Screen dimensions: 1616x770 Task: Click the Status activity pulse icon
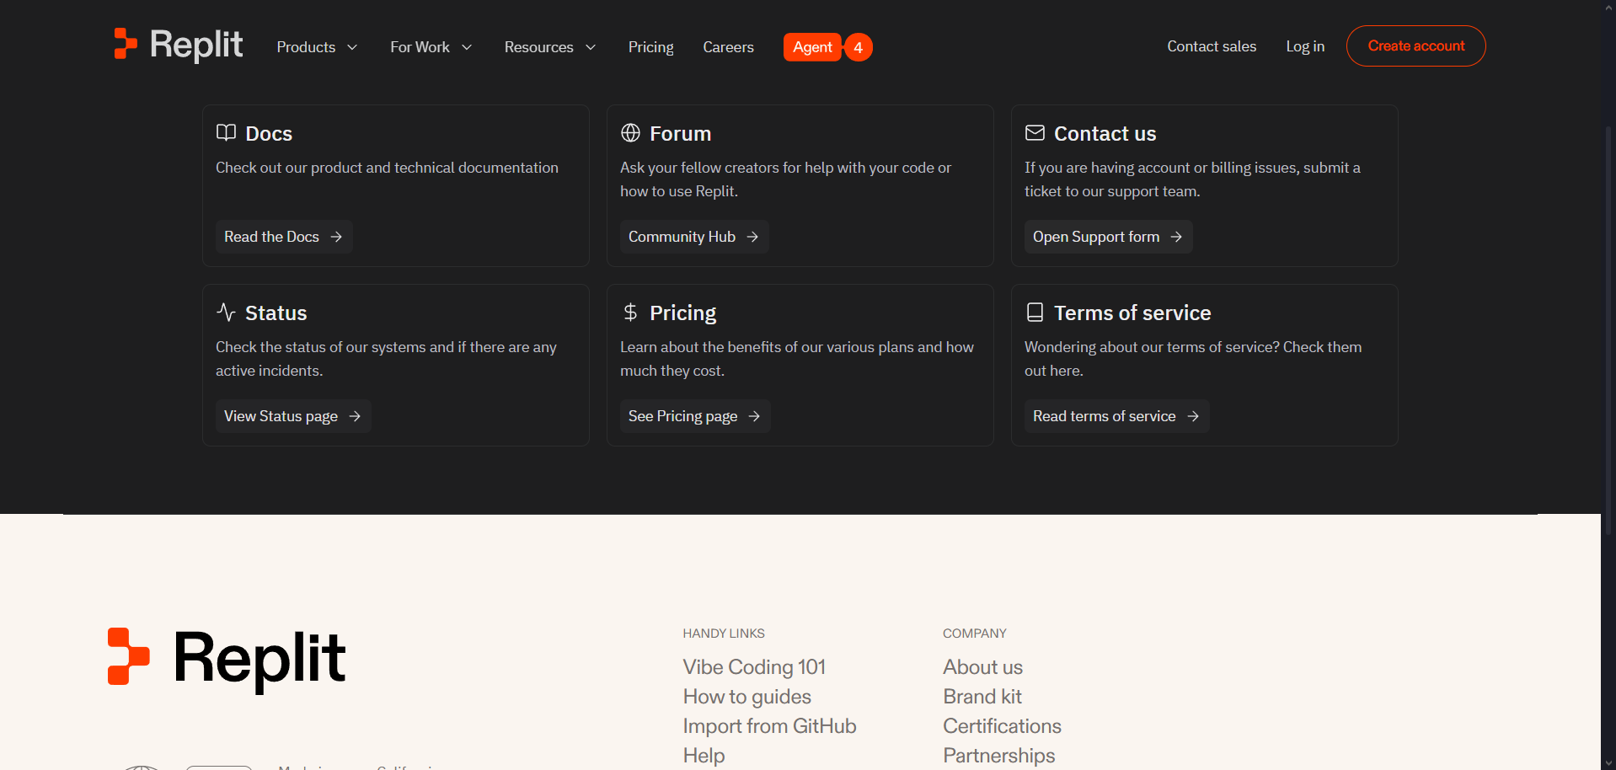tap(226, 313)
